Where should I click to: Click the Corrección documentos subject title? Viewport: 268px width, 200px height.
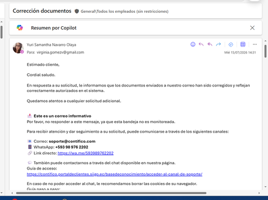tap(42, 11)
